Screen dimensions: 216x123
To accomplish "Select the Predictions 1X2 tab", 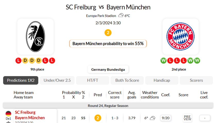I will coord(21,80).
